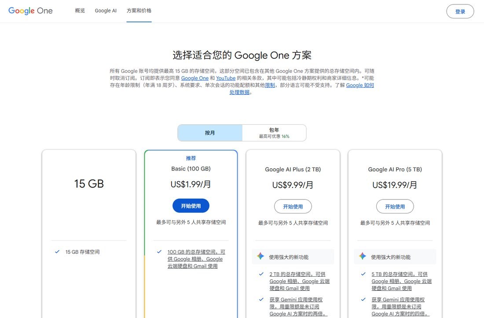The image size is (484, 318).
Task: Click the US$19.99/月 price
Action: (395, 185)
